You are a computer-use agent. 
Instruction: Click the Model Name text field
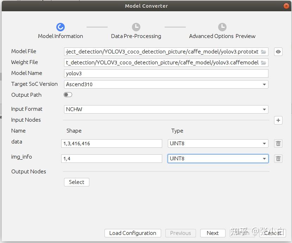[x=166, y=73]
